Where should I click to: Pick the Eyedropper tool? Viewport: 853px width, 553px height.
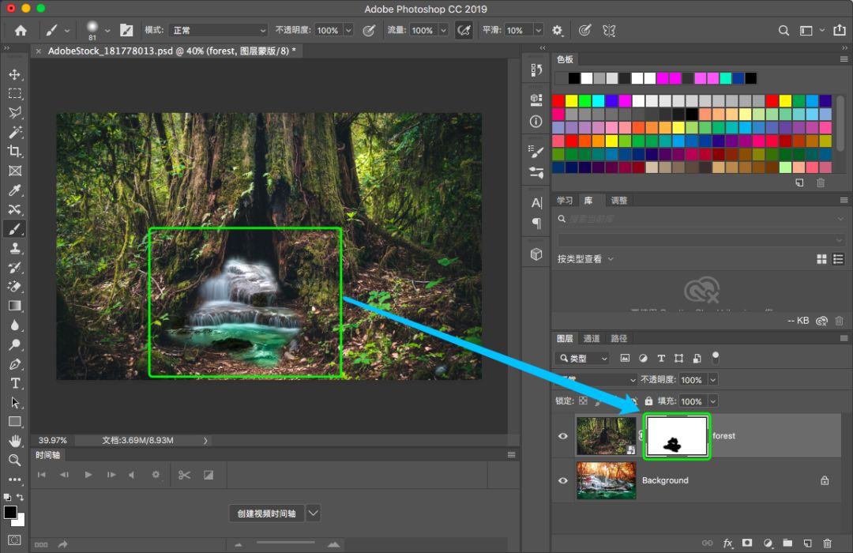point(14,190)
